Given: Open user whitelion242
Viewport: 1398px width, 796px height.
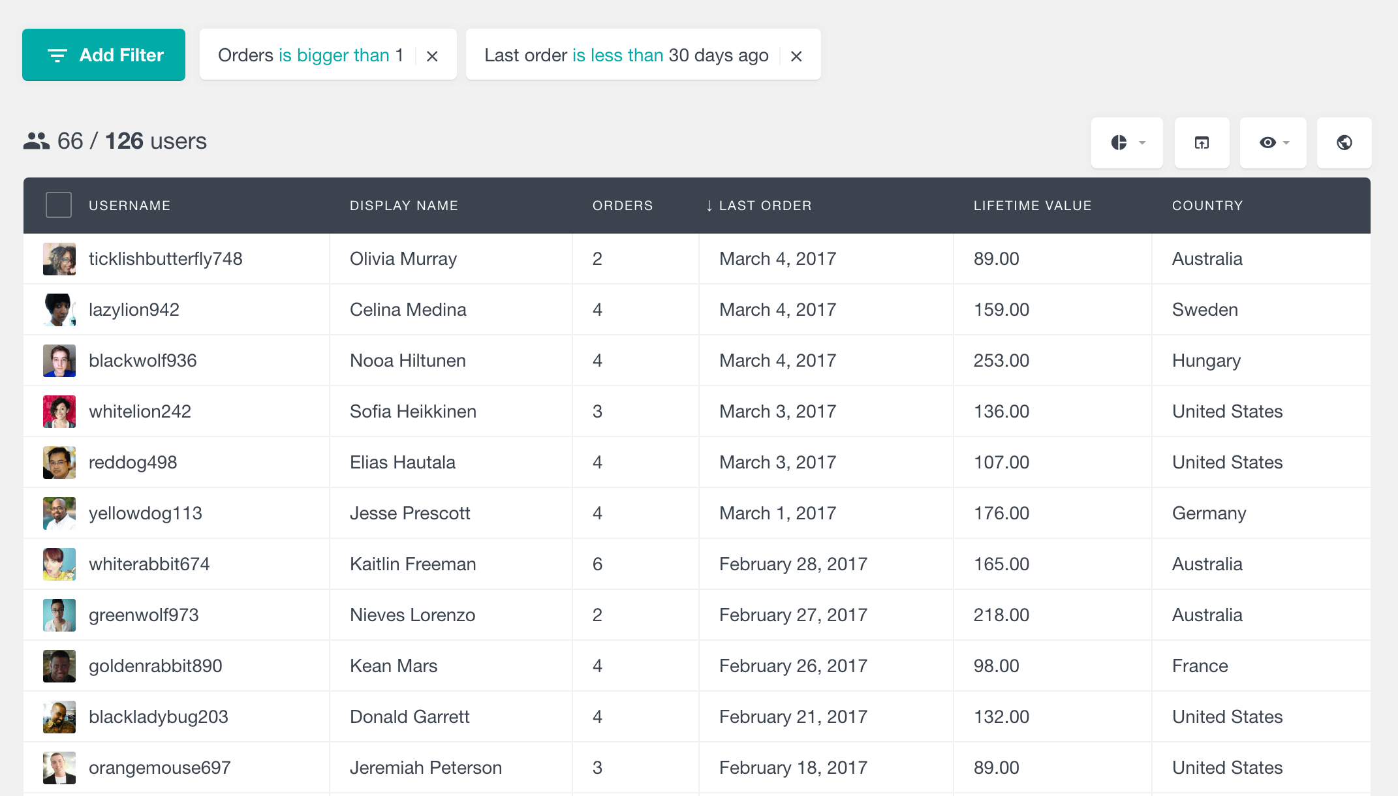Looking at the screenshot, I should pos(140,412).
